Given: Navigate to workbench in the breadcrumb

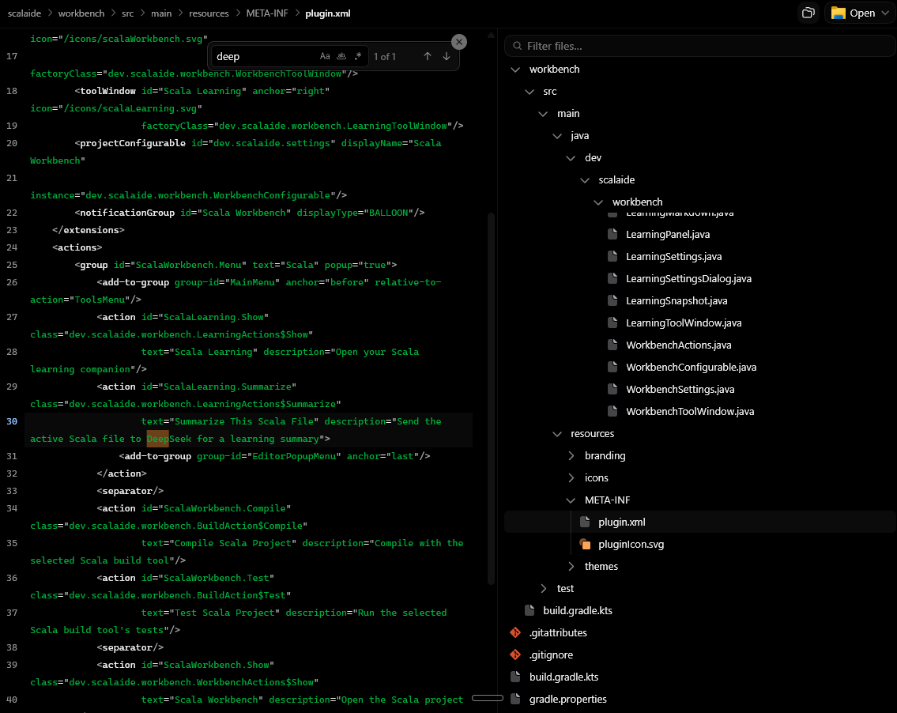Looking at the screenshot, I should (81, 13).
